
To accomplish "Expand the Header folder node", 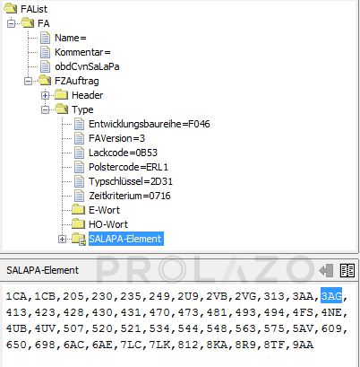I will tap(45, 95).
